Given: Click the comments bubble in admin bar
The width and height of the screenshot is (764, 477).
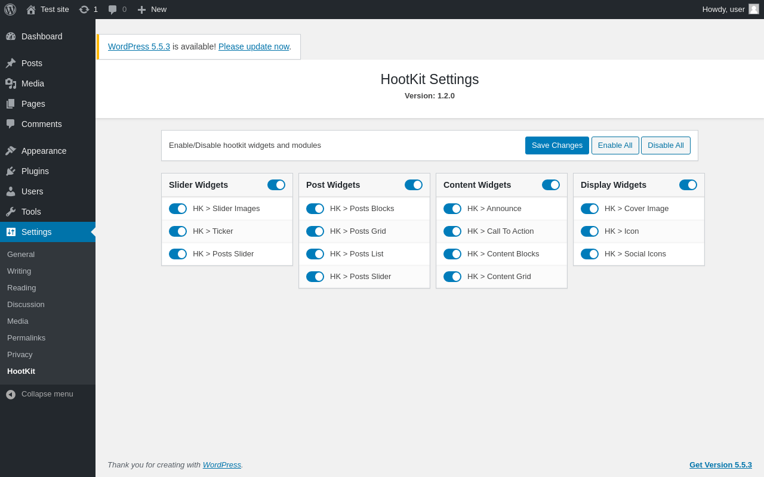Looking at the screenshot, I should click(113, 10).
